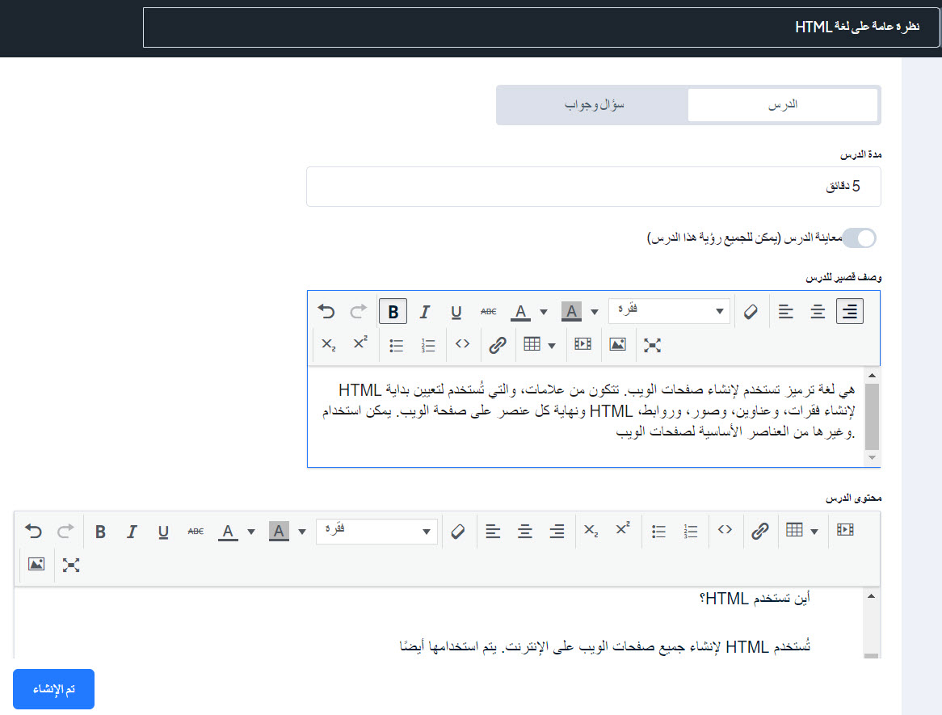Toggle fullscreen in lesson content editor
Screen dimensions: 942x715
pyautogui.click(x=71, y=565)
